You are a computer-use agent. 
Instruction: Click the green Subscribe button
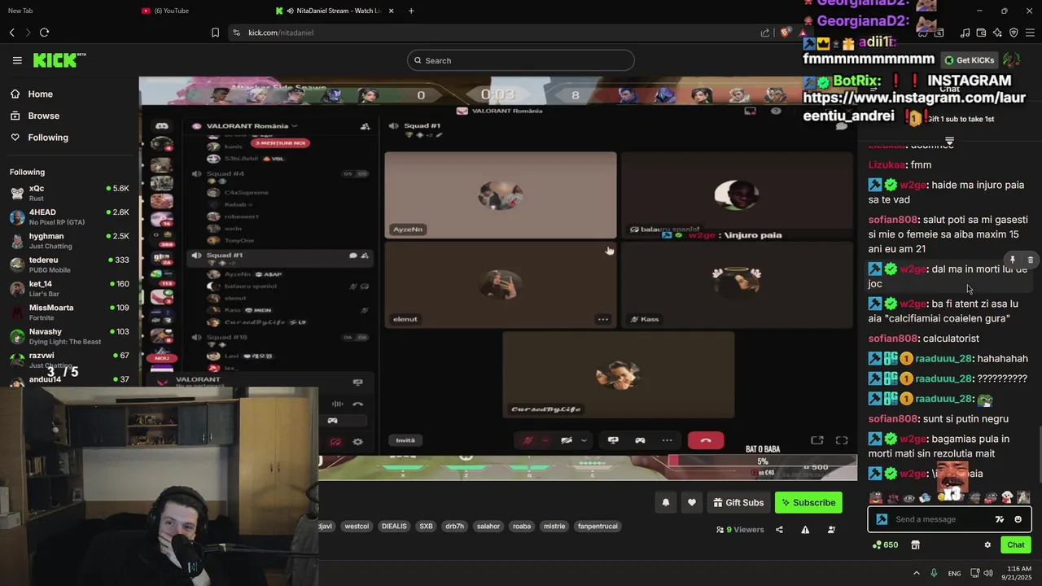[808, 503]
